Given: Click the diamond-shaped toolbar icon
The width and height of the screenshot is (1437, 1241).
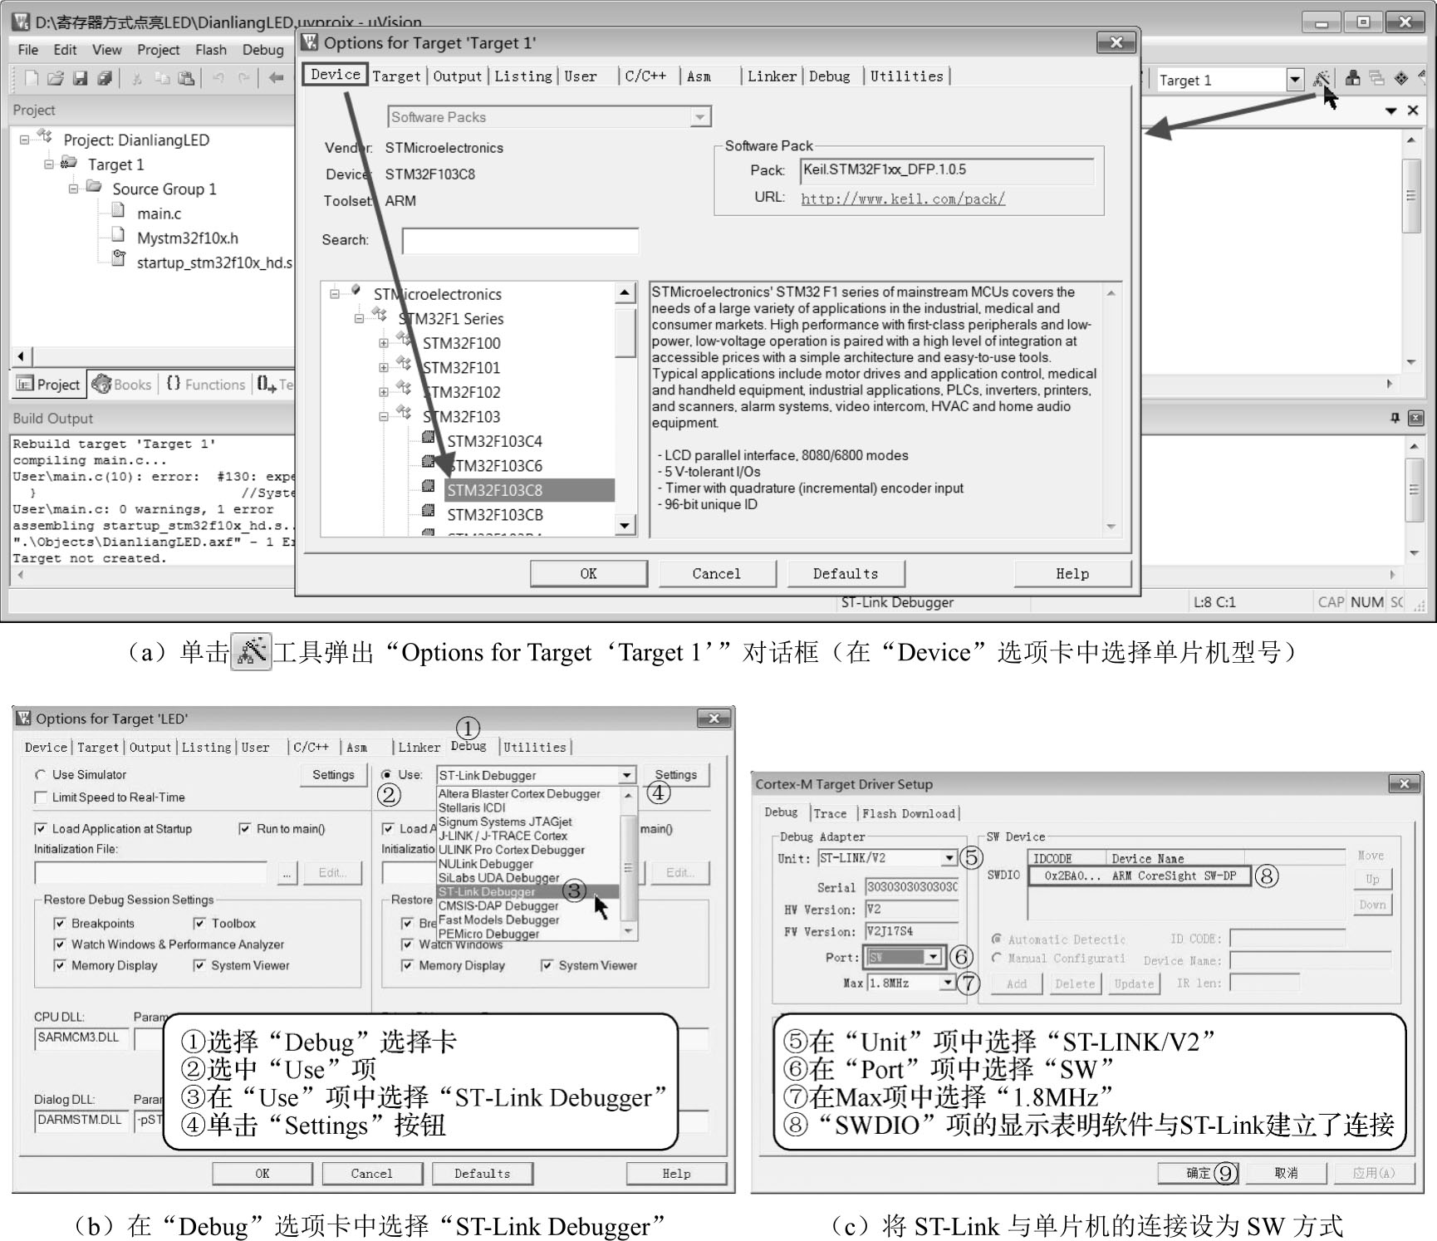Looking at the screenshot, I should coord(1401,78).
